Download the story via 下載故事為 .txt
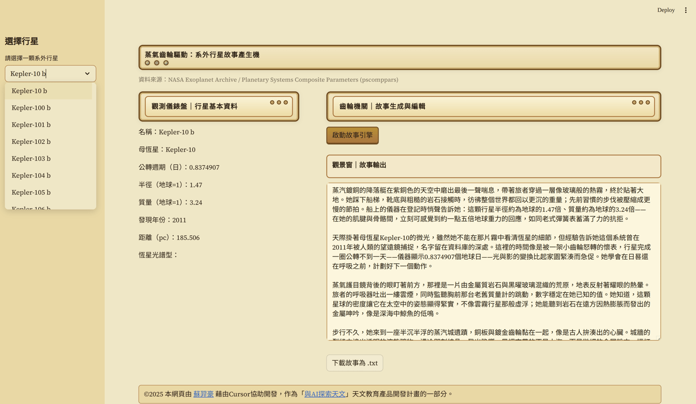 355,363
